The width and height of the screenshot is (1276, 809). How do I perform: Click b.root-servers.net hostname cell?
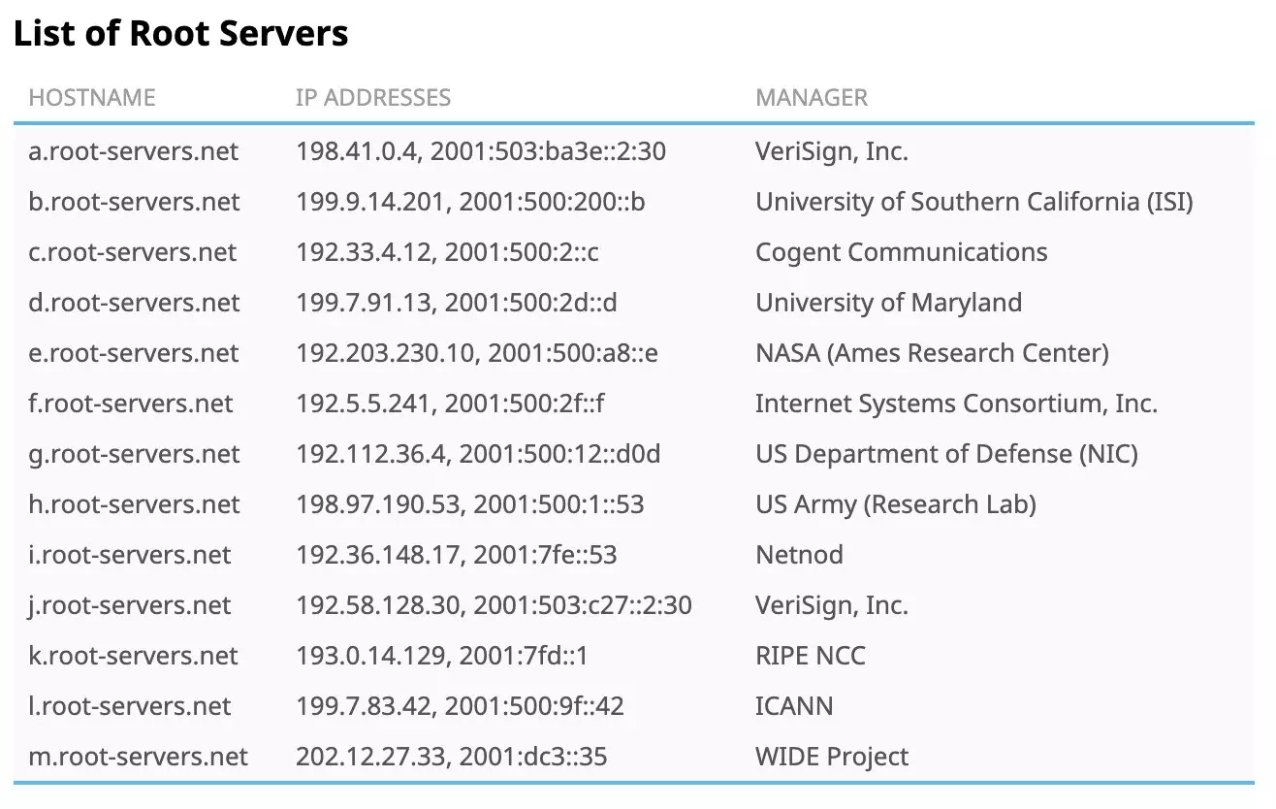(134, 202)
